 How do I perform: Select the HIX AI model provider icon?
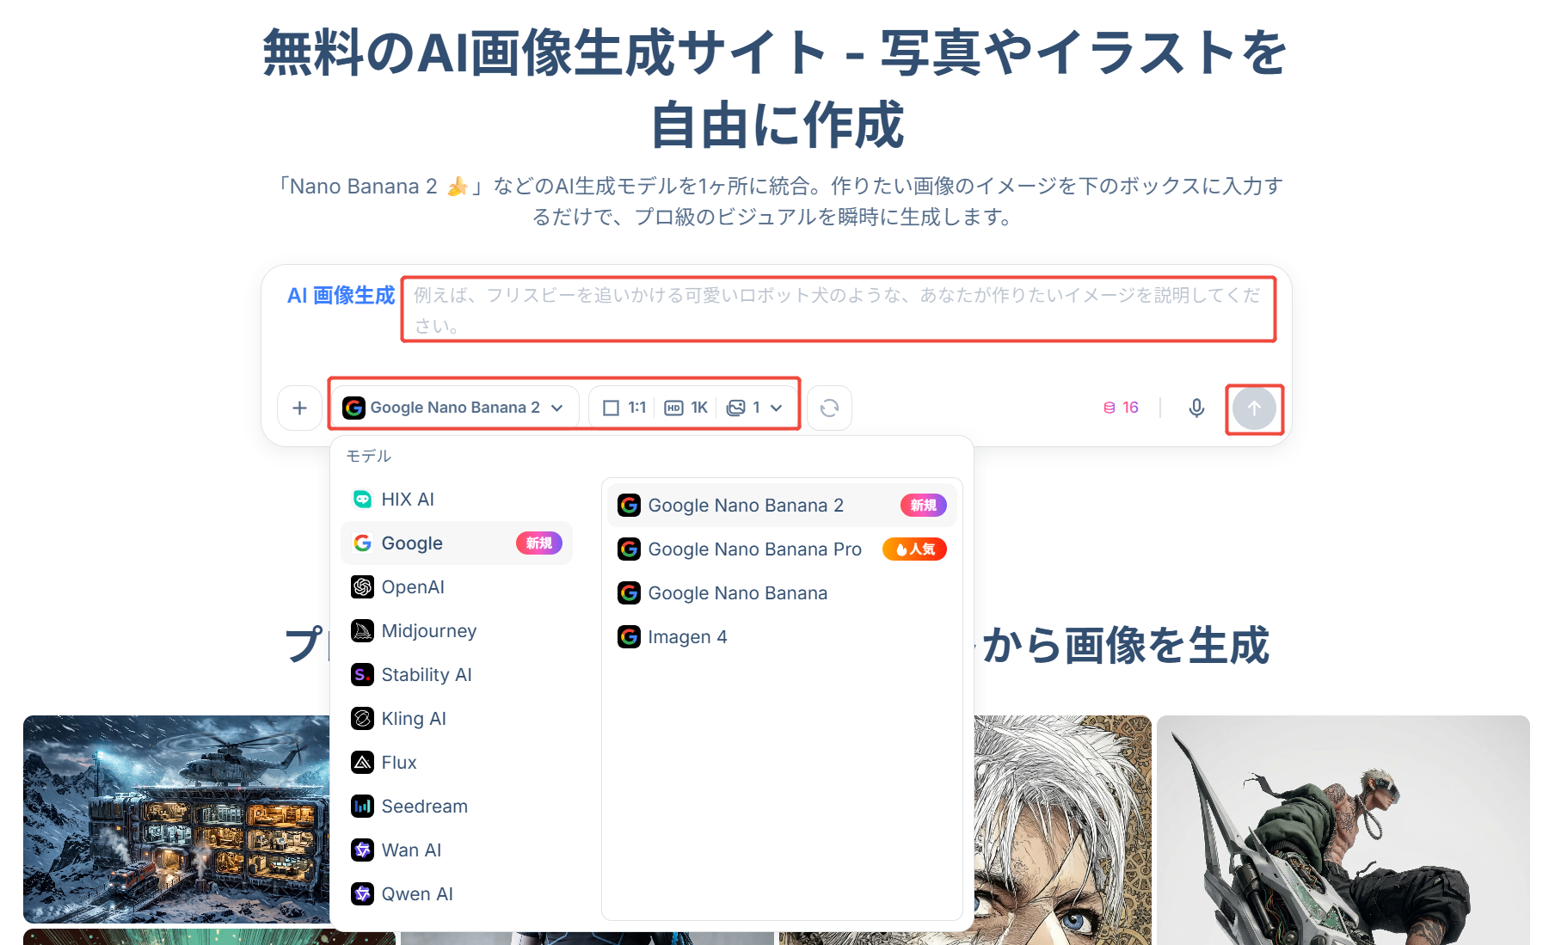tap(360, 499)
